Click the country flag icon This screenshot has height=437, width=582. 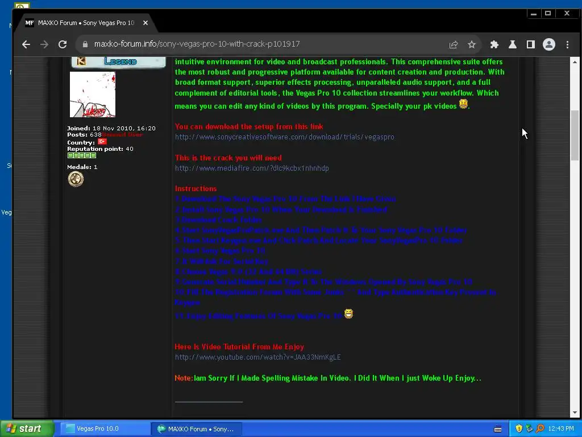pyautogui.click(x=102, y=142)
